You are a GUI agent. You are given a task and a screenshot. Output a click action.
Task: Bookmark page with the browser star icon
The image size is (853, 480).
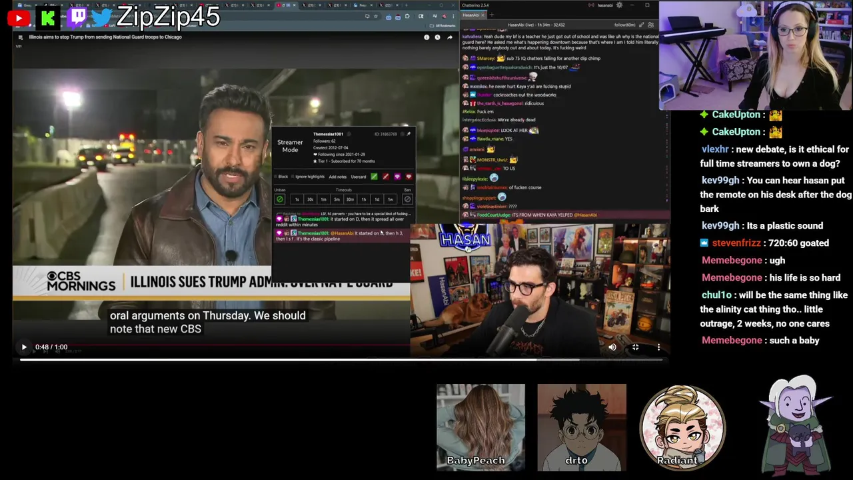coord(376,16)
